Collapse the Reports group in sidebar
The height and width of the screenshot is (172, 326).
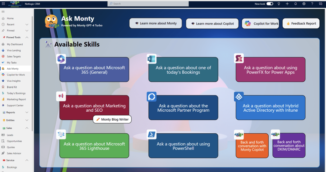[27, 112]
